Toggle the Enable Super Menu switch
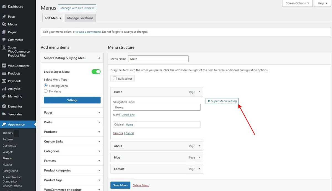This screenshot has width=332, height=191. coord(96,72)
